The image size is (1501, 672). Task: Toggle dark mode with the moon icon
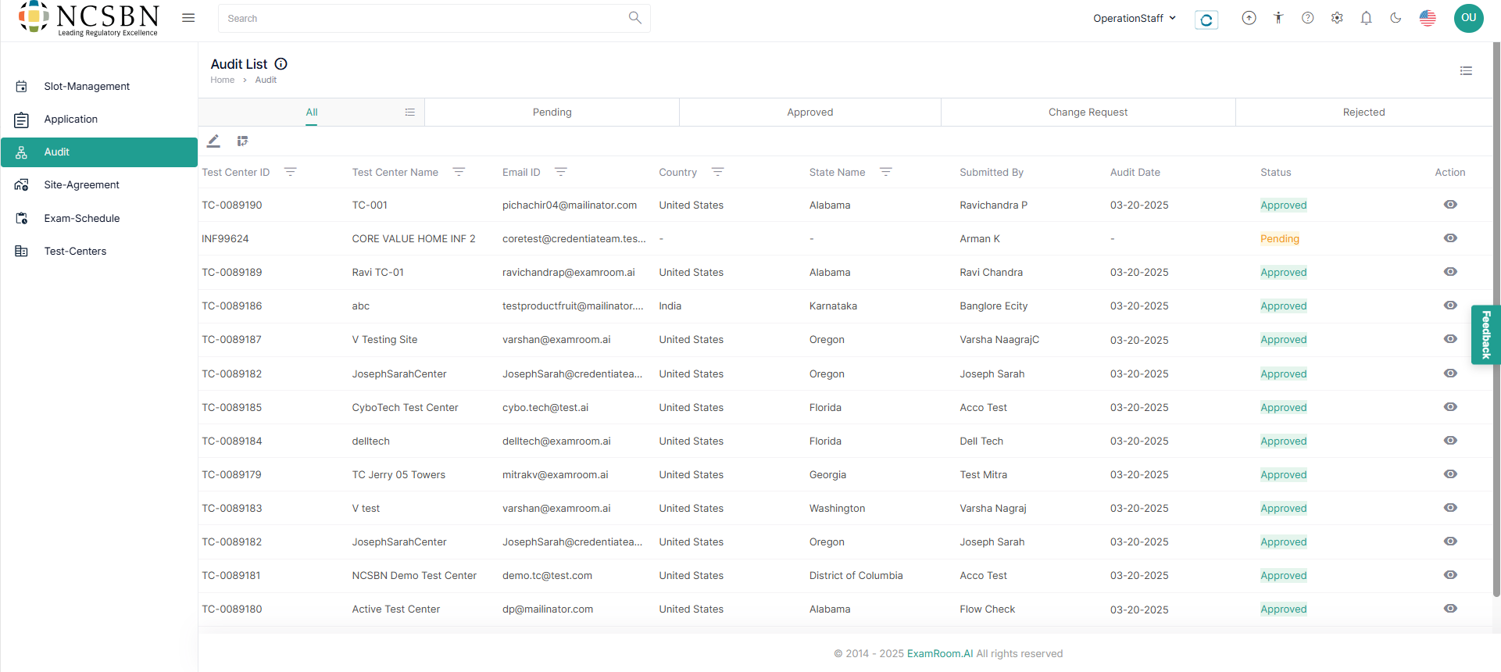(1396, 18)
